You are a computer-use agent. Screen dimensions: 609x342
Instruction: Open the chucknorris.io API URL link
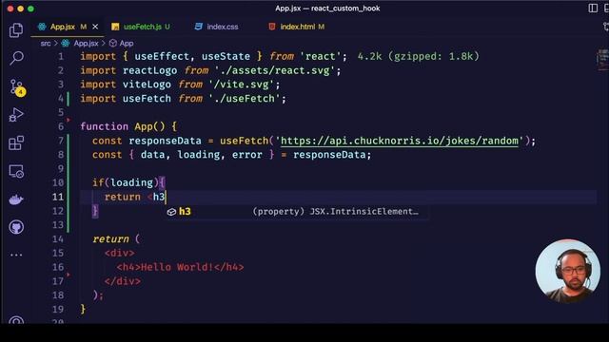(x=400, y=141)
